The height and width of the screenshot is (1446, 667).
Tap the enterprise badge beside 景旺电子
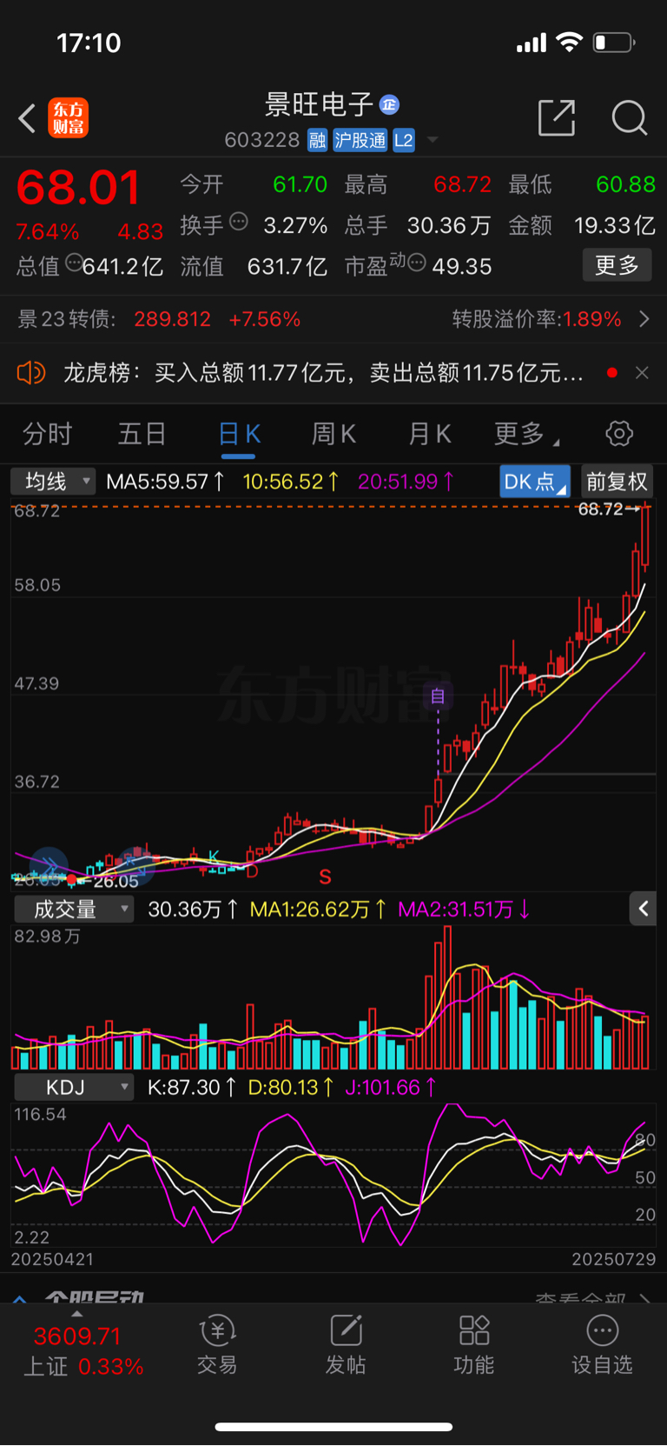389,105
